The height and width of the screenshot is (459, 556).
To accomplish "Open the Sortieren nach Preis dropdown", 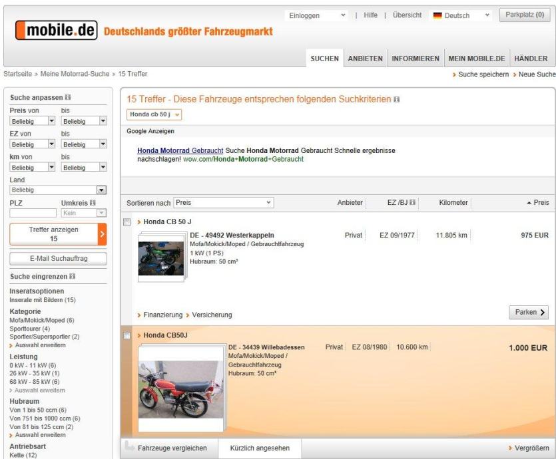I will 223,203.
